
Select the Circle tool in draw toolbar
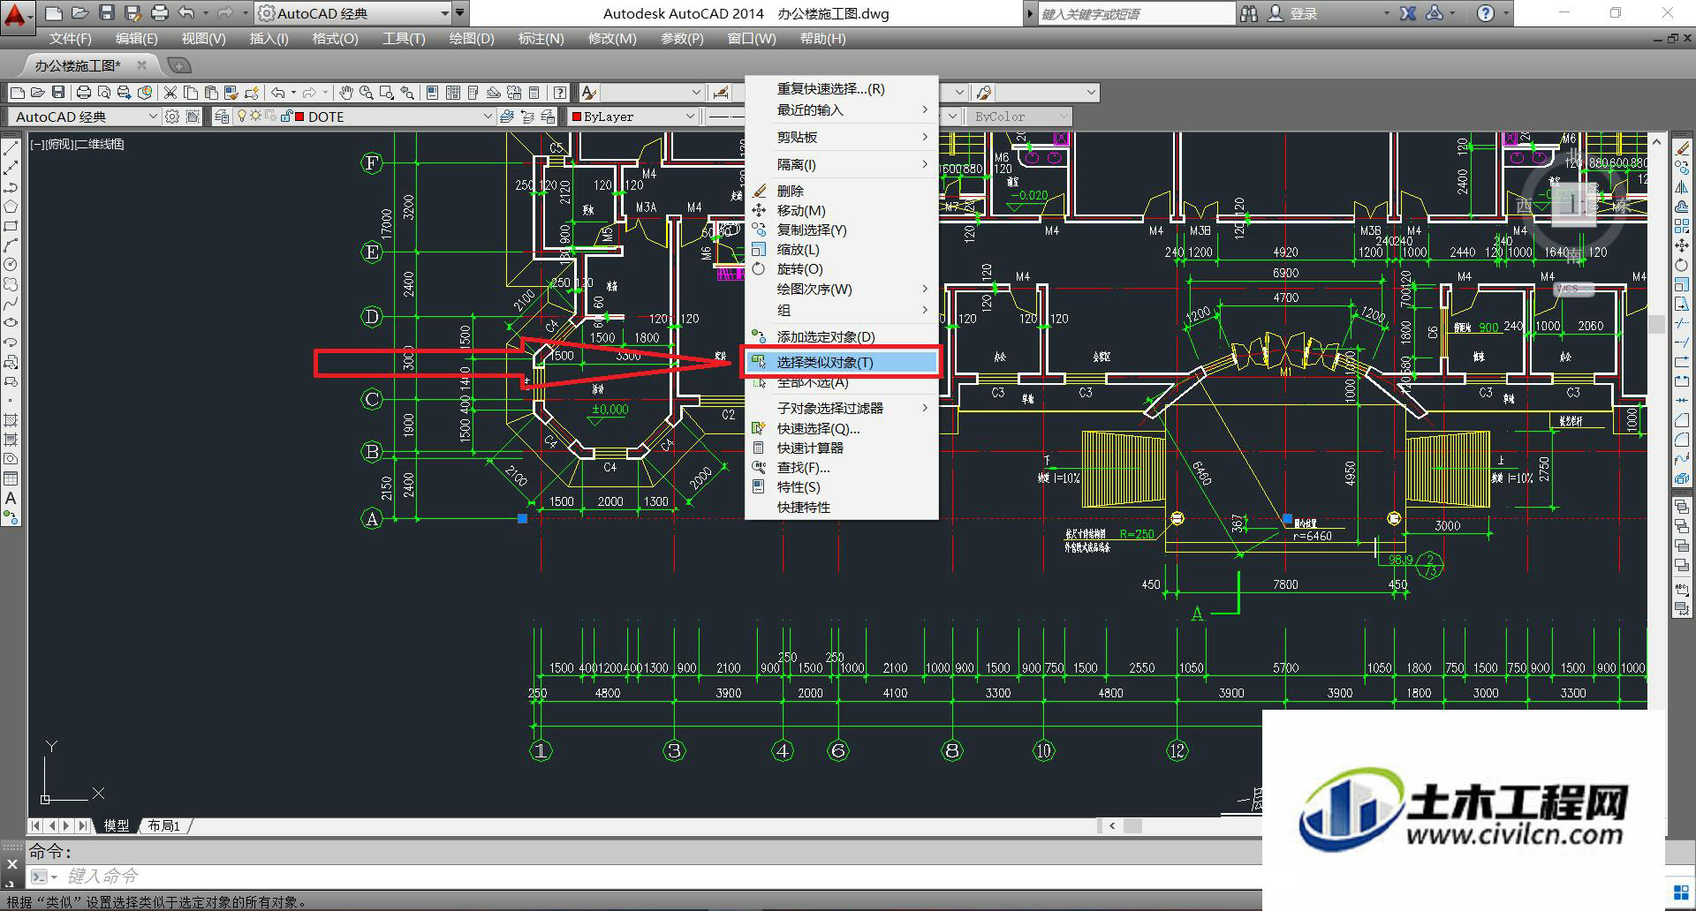[11, 265]
